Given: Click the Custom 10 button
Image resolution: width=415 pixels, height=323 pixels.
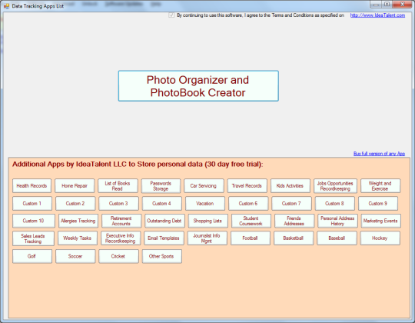Looking at the screenshot, I should (x=34, y=221).
